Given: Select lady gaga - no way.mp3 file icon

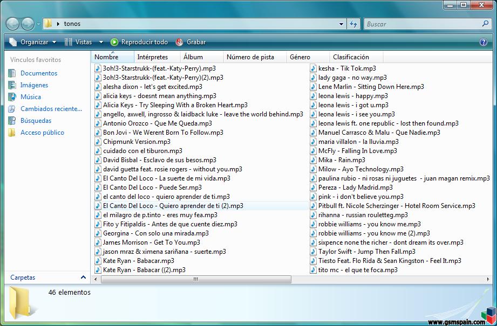Looking at the screenshot, I should [313, 78].
